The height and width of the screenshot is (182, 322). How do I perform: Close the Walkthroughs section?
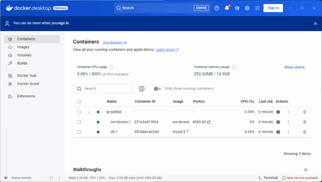point(306,170)
